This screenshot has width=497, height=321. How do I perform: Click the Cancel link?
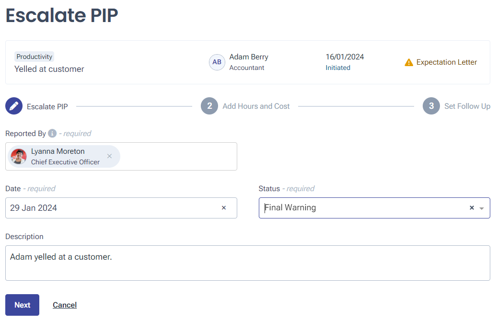click(x=65, y=305)
